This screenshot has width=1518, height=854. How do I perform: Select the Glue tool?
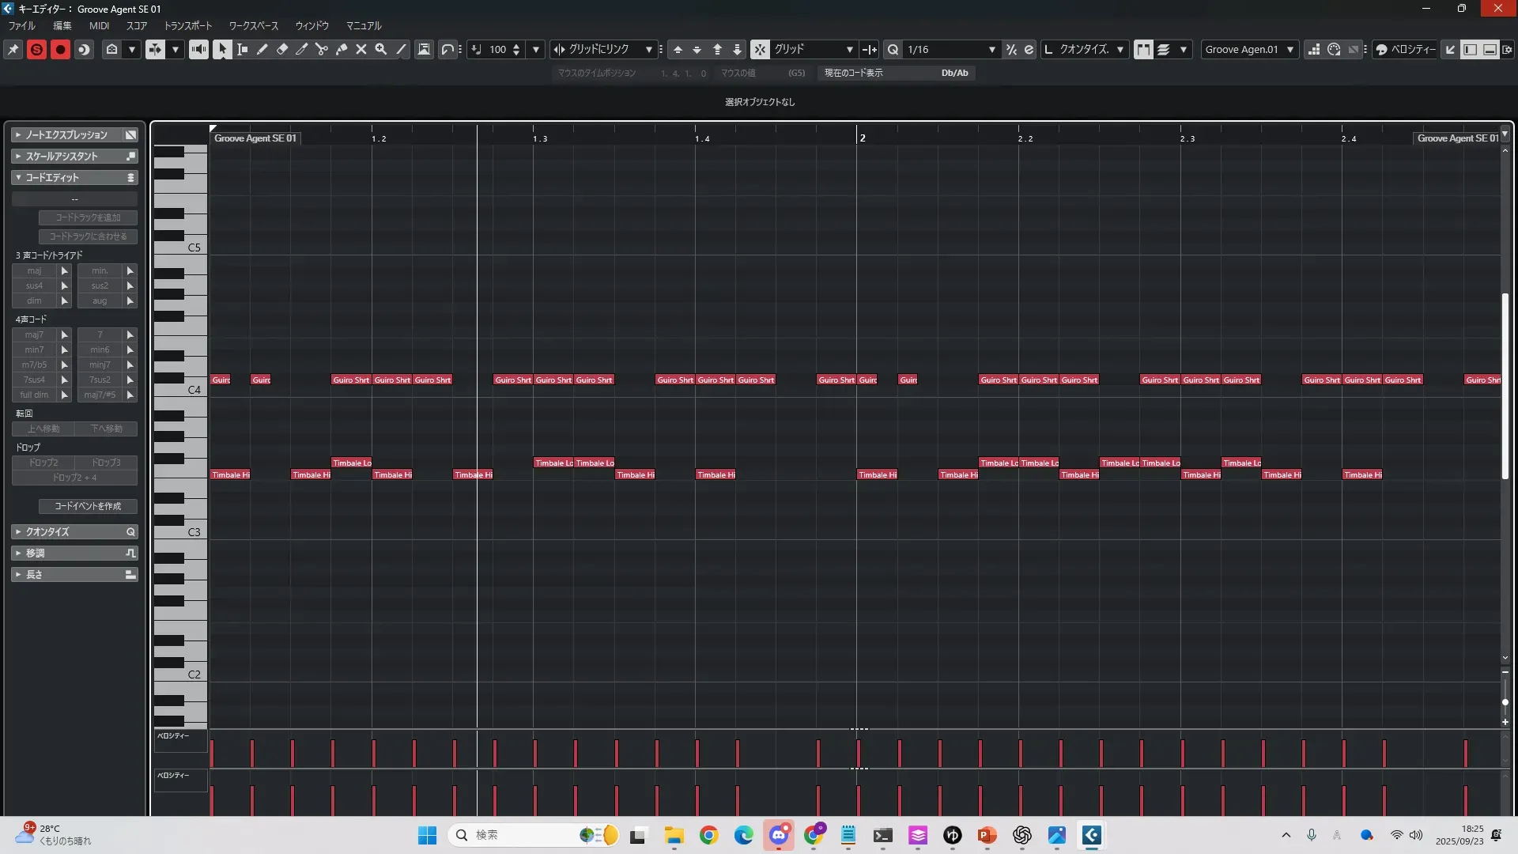click(342, 49)
